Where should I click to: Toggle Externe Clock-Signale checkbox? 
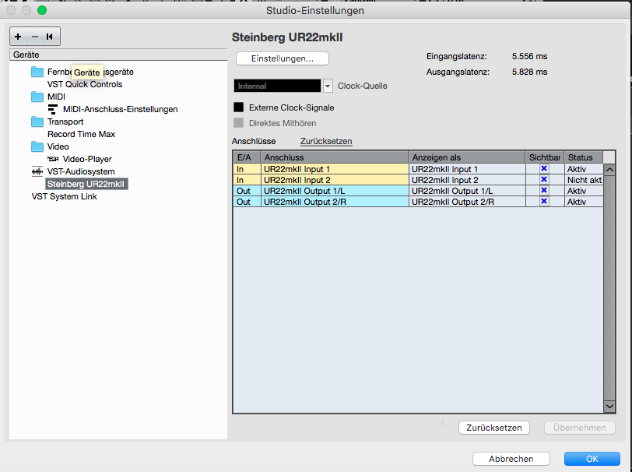click(239, 107)
